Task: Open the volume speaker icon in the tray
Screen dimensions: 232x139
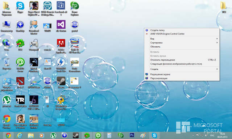Action: tap(206, 135)
